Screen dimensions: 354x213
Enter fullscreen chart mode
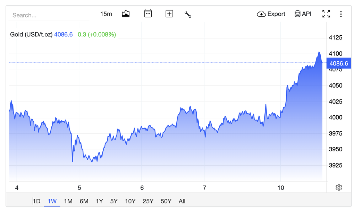(326, 14)
